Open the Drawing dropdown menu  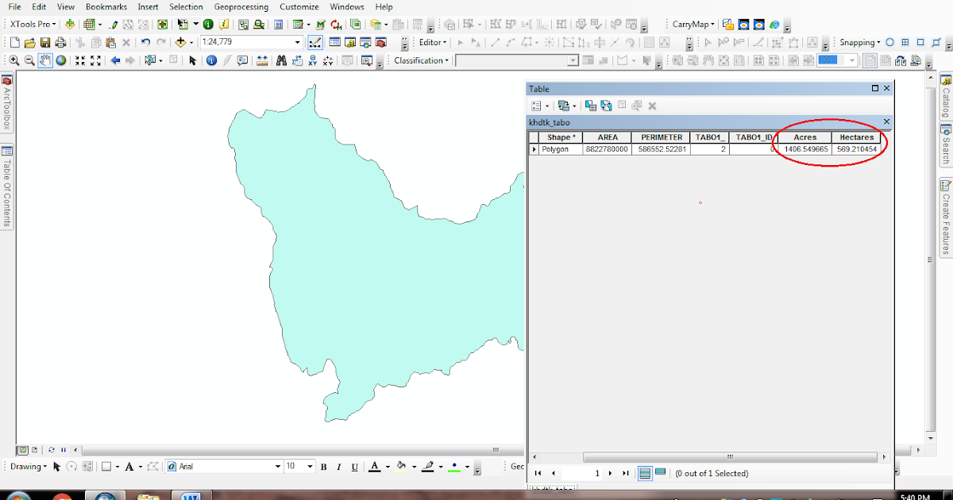(x=29, y=467)
